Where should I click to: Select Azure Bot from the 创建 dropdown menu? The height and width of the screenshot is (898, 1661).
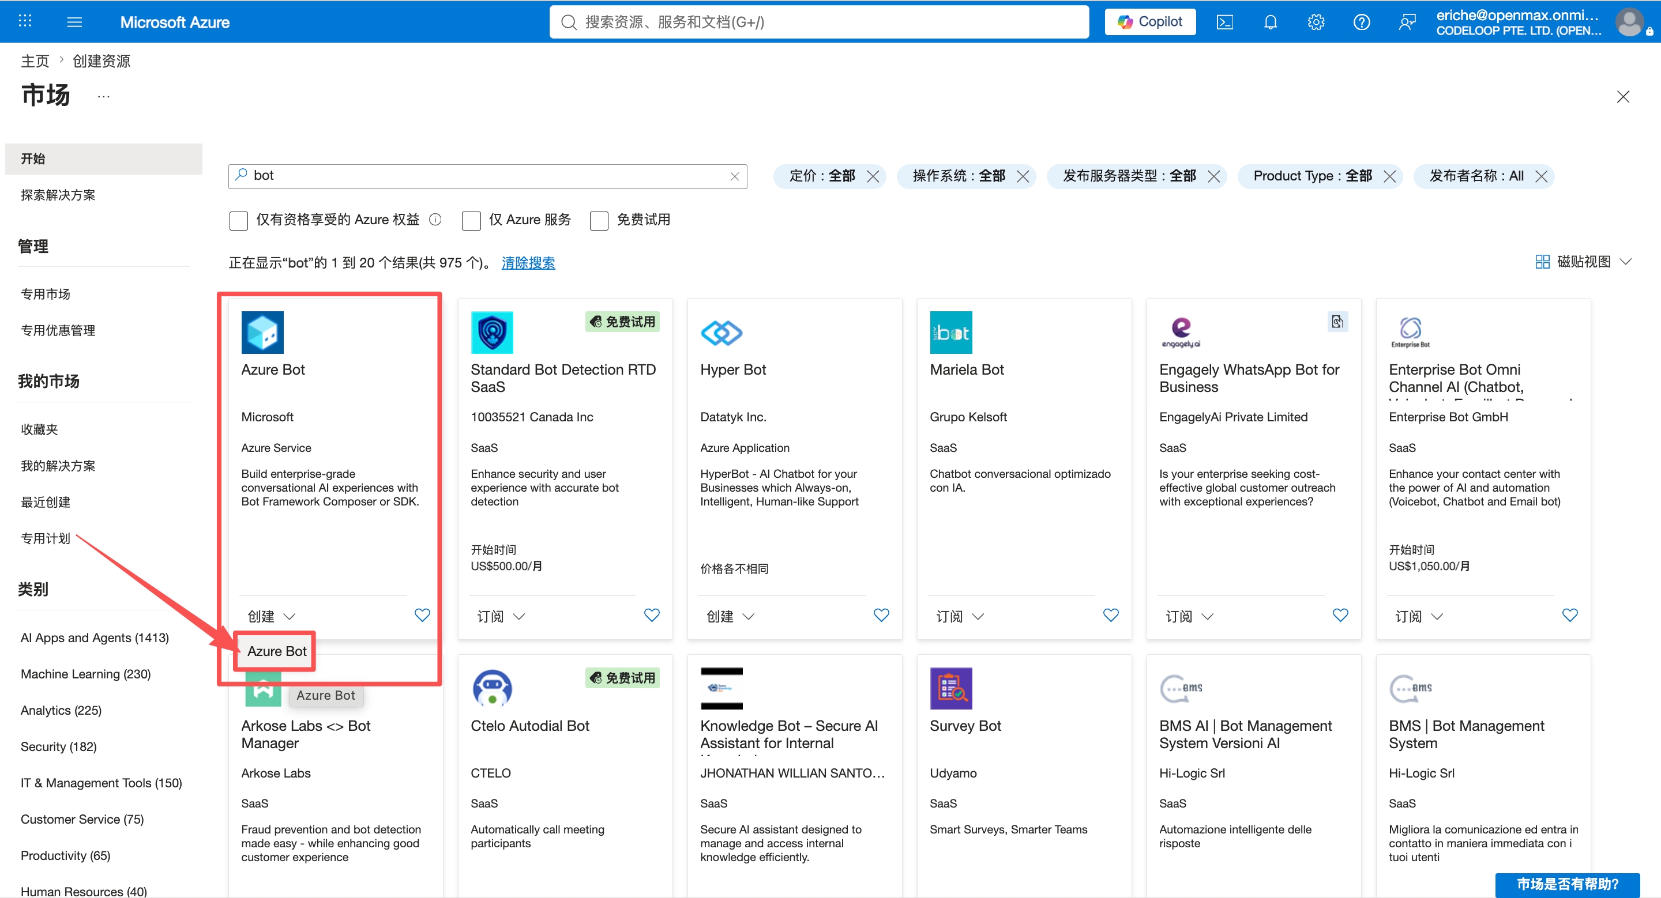tap(277, 651)
